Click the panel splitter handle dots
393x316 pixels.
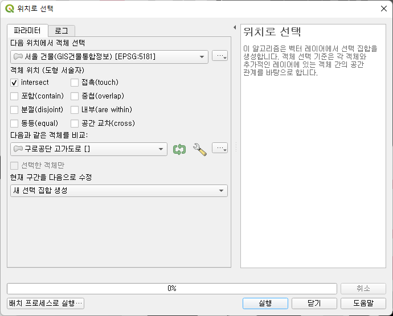click(x=236, y=147)
